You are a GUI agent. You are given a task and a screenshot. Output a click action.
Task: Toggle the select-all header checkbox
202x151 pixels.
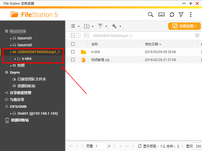pos(73,44)
